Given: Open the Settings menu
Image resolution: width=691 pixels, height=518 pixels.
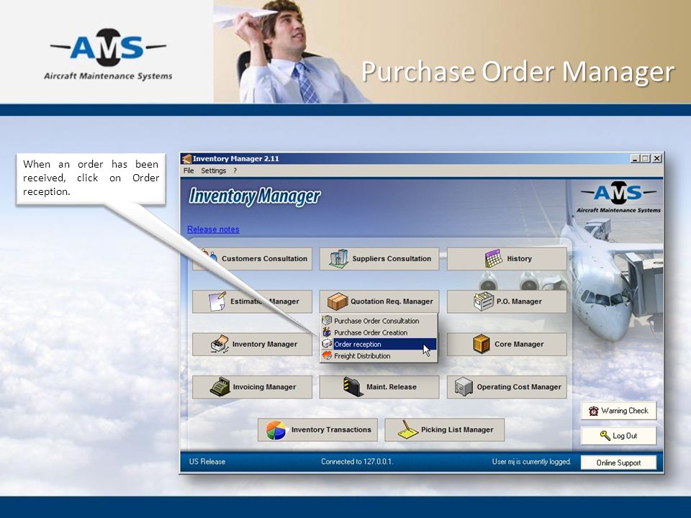Looking at the screenshot, I should 213,171.
